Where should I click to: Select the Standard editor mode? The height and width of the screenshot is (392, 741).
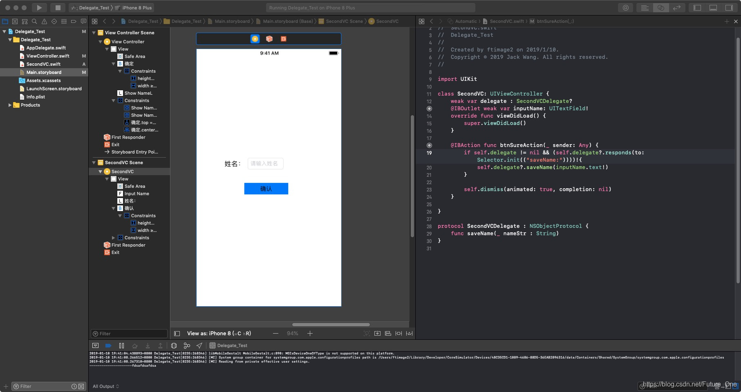645,8
